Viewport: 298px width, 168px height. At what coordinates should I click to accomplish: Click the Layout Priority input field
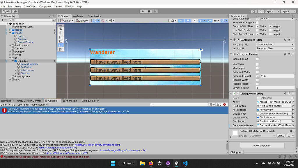(275, 88)
